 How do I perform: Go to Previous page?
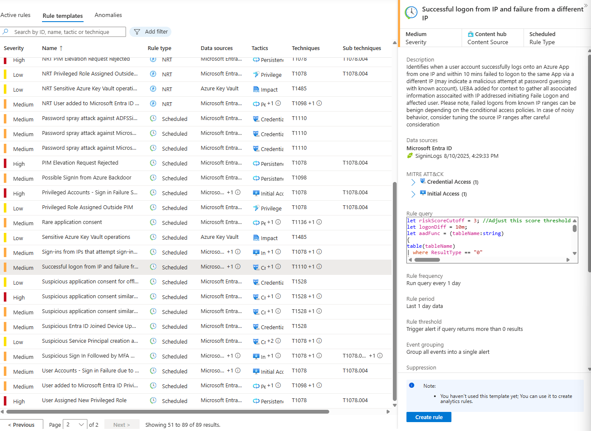(x=21, y=425)
